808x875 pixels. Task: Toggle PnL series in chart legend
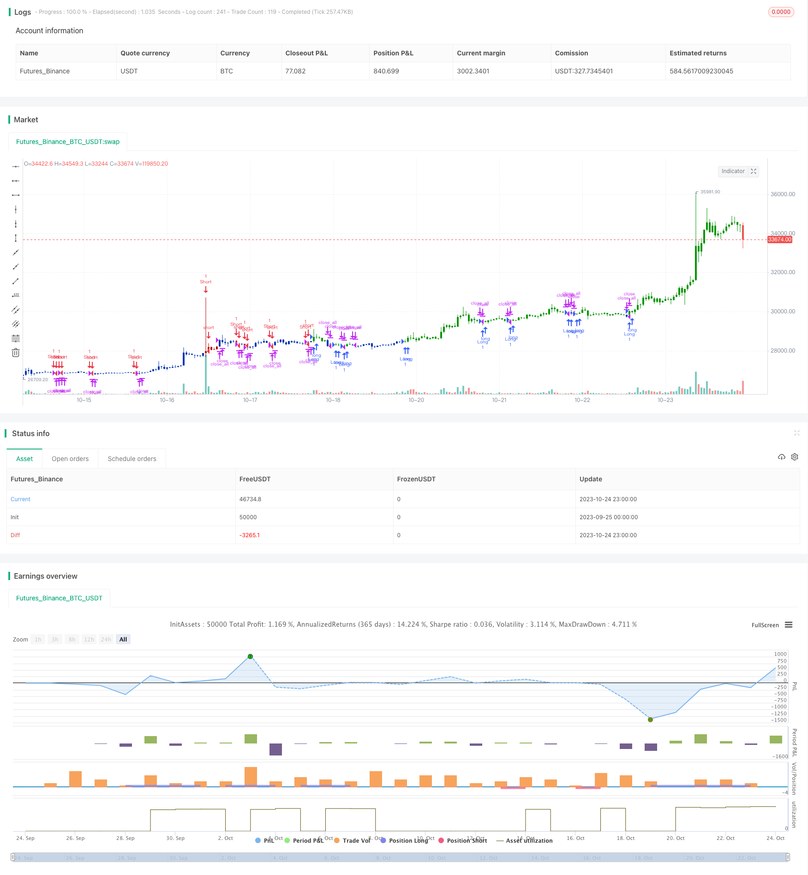tap(264, 840)
